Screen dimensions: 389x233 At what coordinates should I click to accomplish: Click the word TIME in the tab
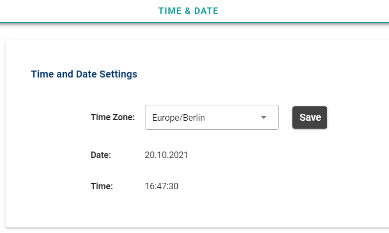(x=170, y=10)
